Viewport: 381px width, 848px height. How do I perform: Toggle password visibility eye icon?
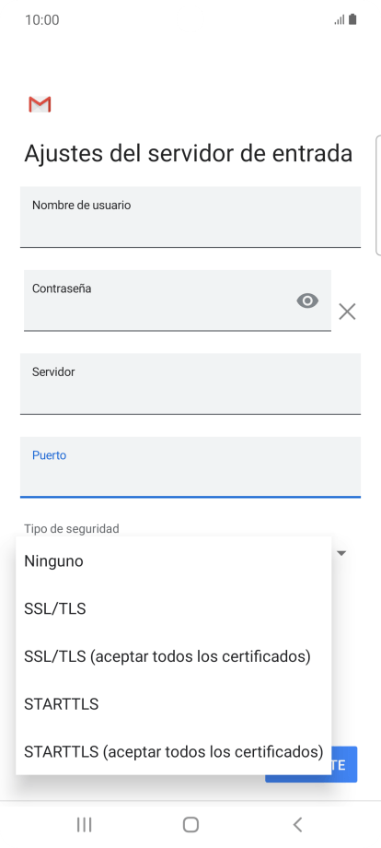tap(307, 300)
